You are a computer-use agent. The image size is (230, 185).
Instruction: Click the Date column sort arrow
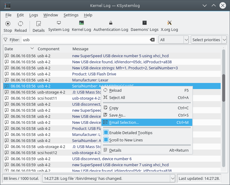click(32, 48)
